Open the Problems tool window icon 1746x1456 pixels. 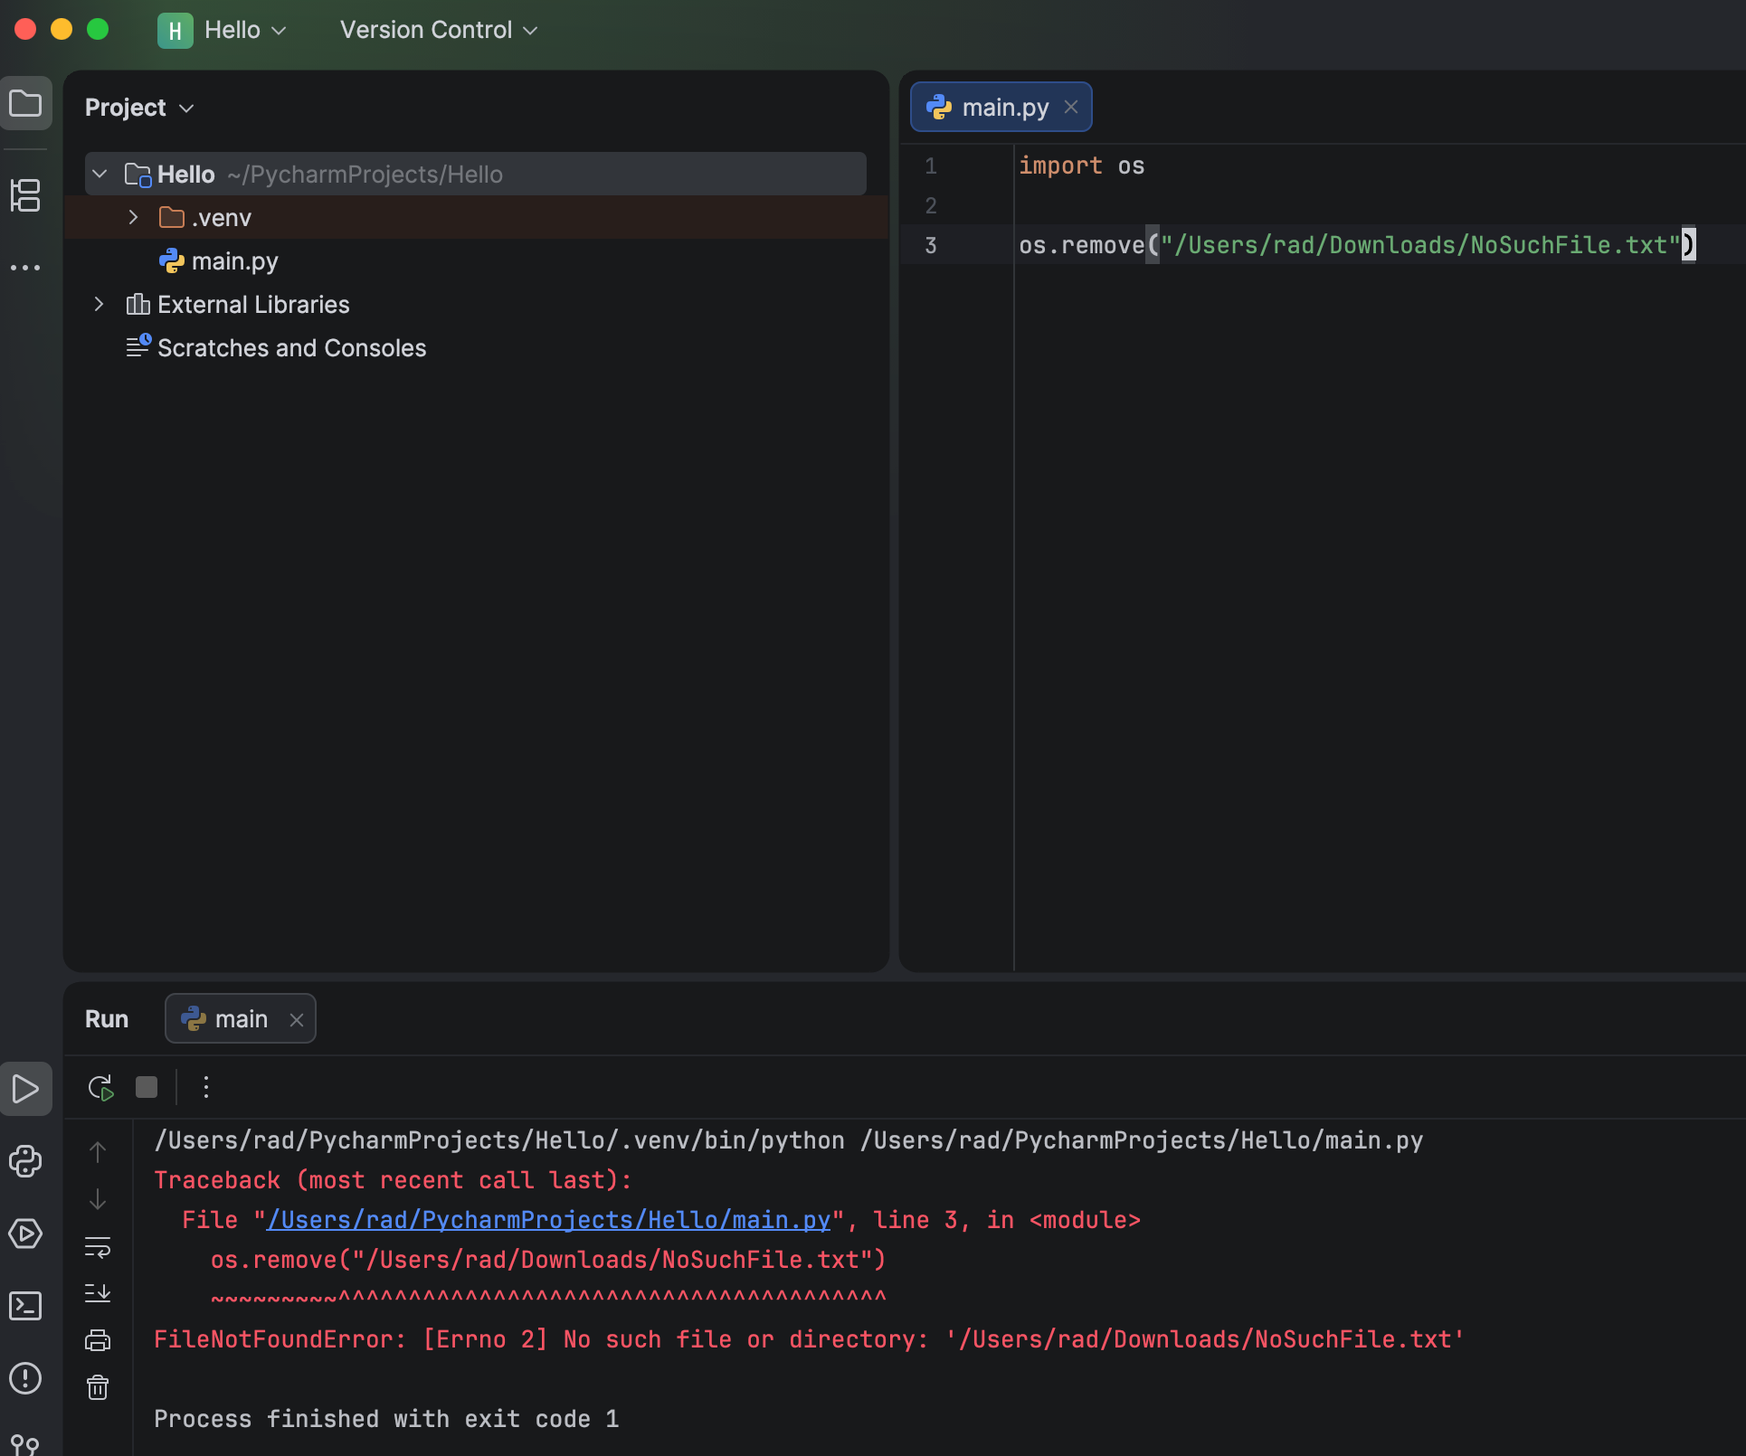[x=25, y=1378]
